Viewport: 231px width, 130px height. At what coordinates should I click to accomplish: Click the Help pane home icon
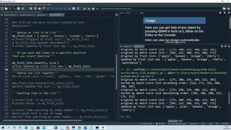pos(220,13)
